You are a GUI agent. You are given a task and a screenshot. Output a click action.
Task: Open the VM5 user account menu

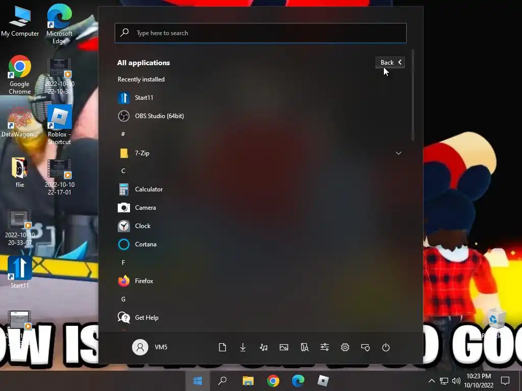(x=150, y=347)
